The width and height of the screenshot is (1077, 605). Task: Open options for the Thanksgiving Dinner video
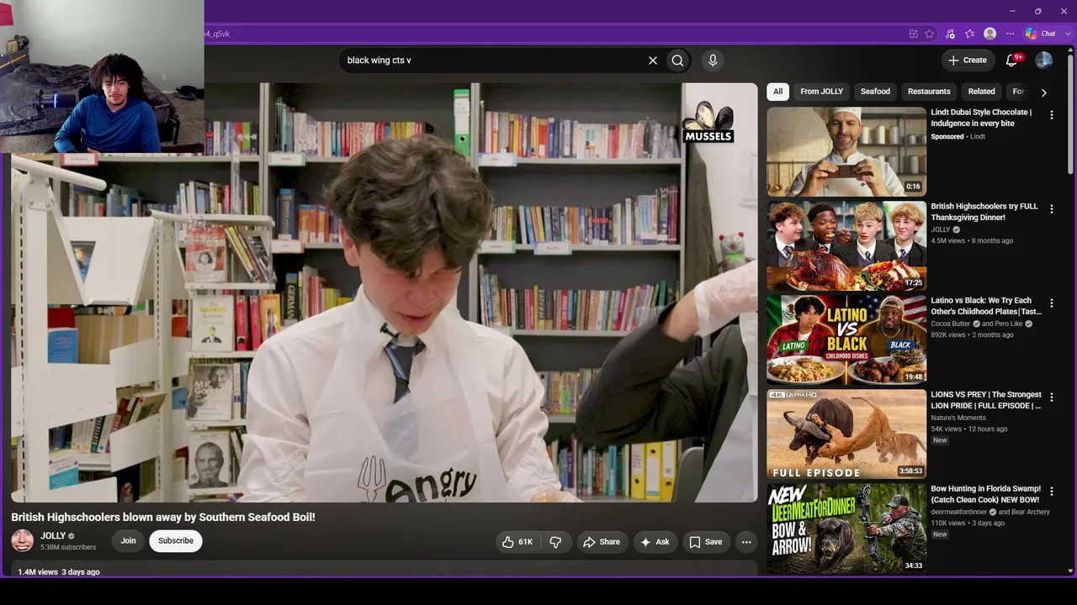[x=1051, y=209]
